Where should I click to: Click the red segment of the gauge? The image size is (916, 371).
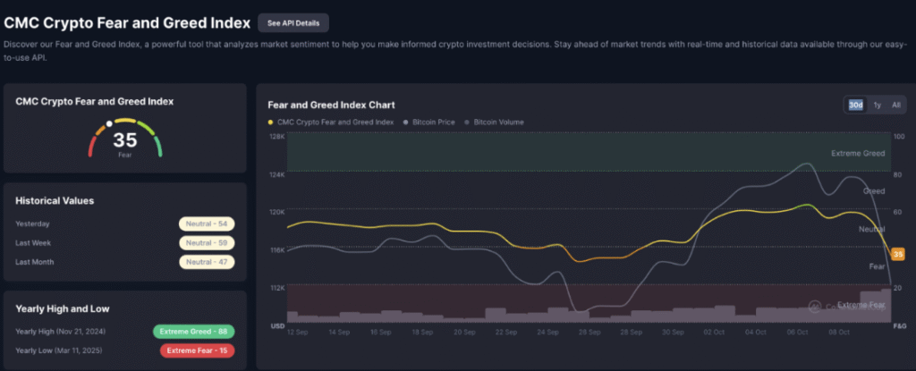coord(90,147)
